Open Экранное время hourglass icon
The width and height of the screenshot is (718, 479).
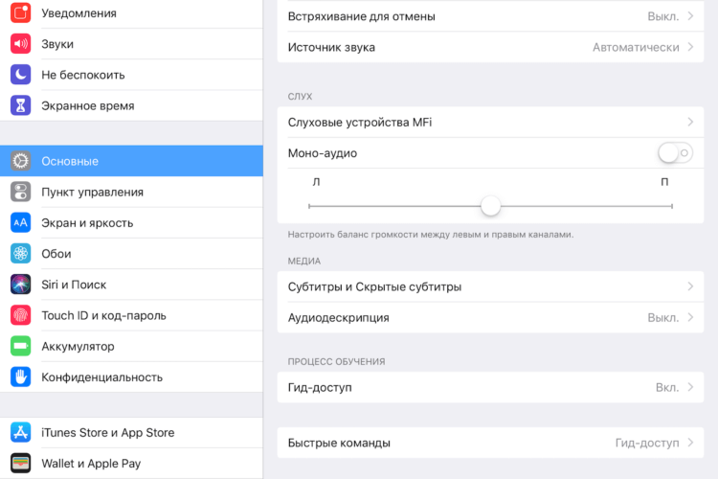coord(21,105)
